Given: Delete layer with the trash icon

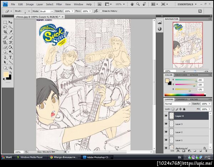Looking at the screenshot, I should 206,151.
